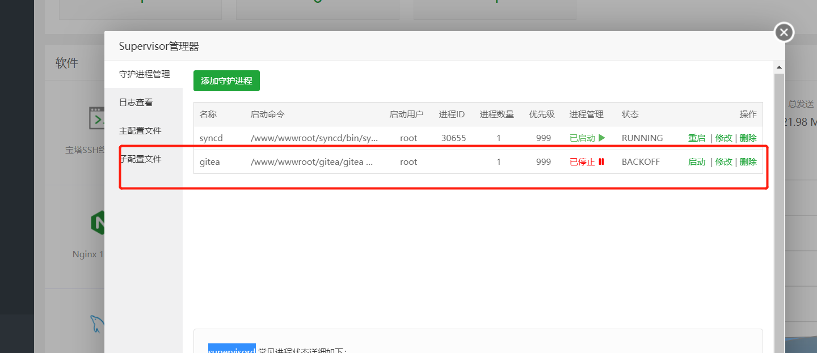Click the BACKOFF status text
Screen dimensions: 817x353
pyautogui.click(x=641, y=161)
